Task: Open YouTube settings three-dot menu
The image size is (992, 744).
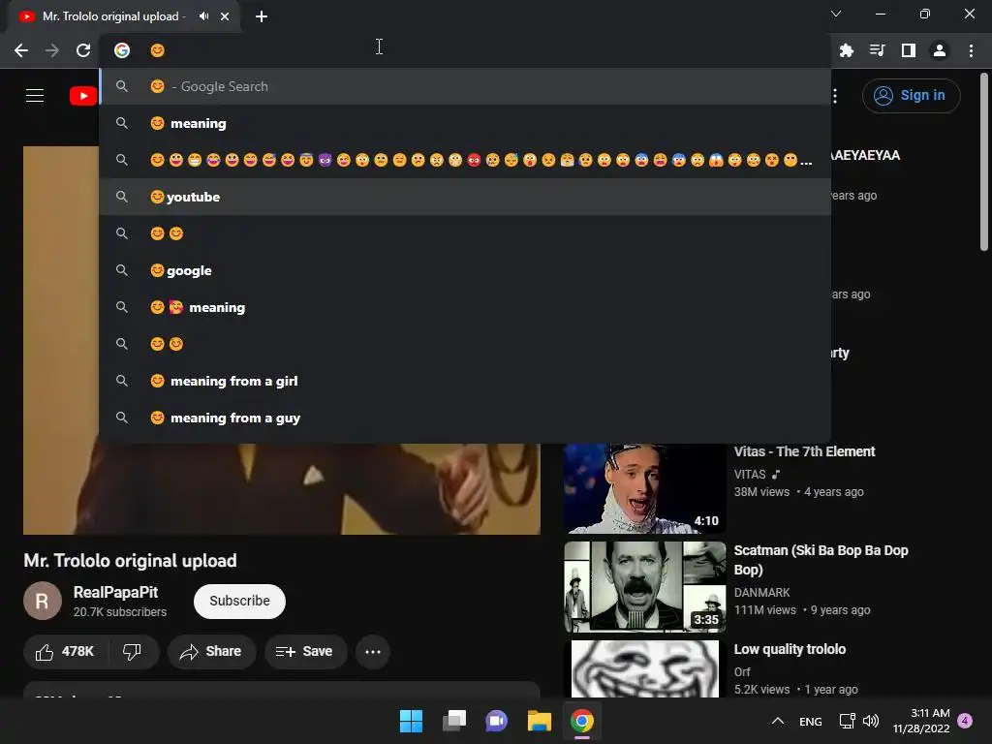Action: [x=835, y=96]
